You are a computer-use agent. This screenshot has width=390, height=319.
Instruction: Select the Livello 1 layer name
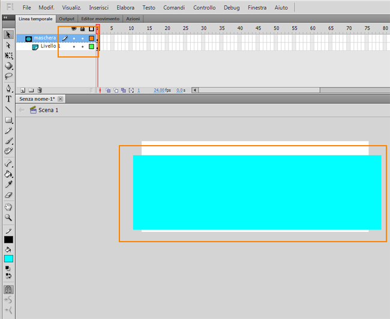click(50, 46)
